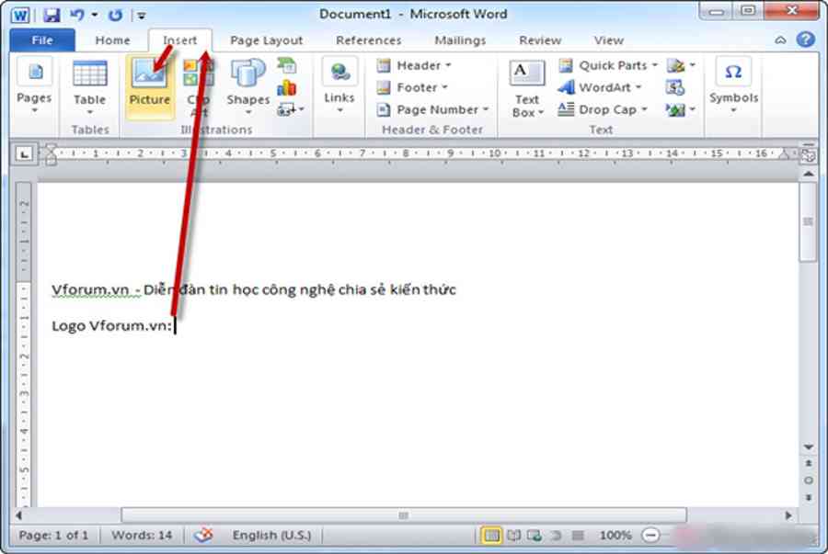This screenshot has width=828, height=554.
Task: Open the Clip Art pane
Action: click(x=199, y=87)
